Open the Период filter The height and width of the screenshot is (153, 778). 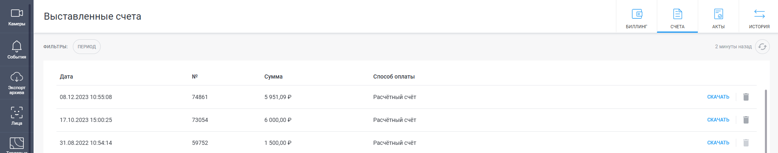(87, 47)
